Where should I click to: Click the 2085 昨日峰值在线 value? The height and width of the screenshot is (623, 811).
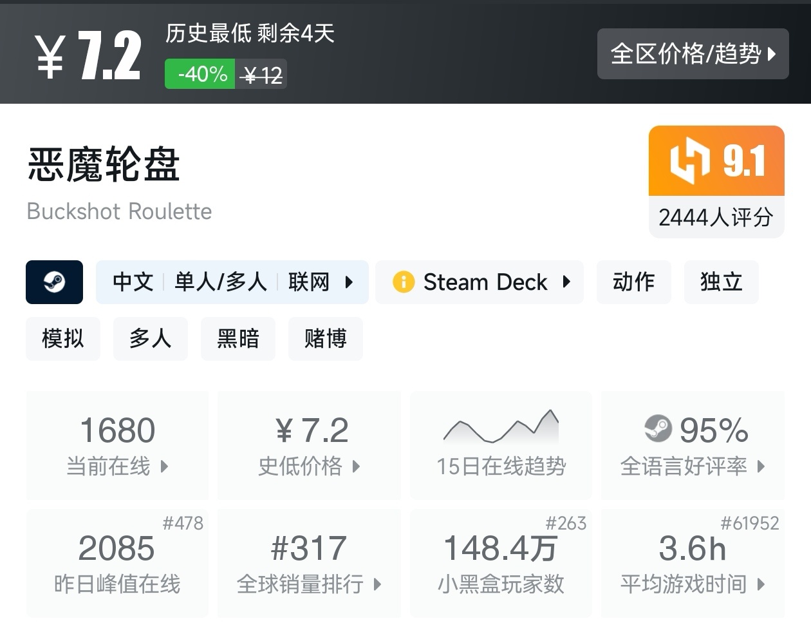(x=117, y=549)
